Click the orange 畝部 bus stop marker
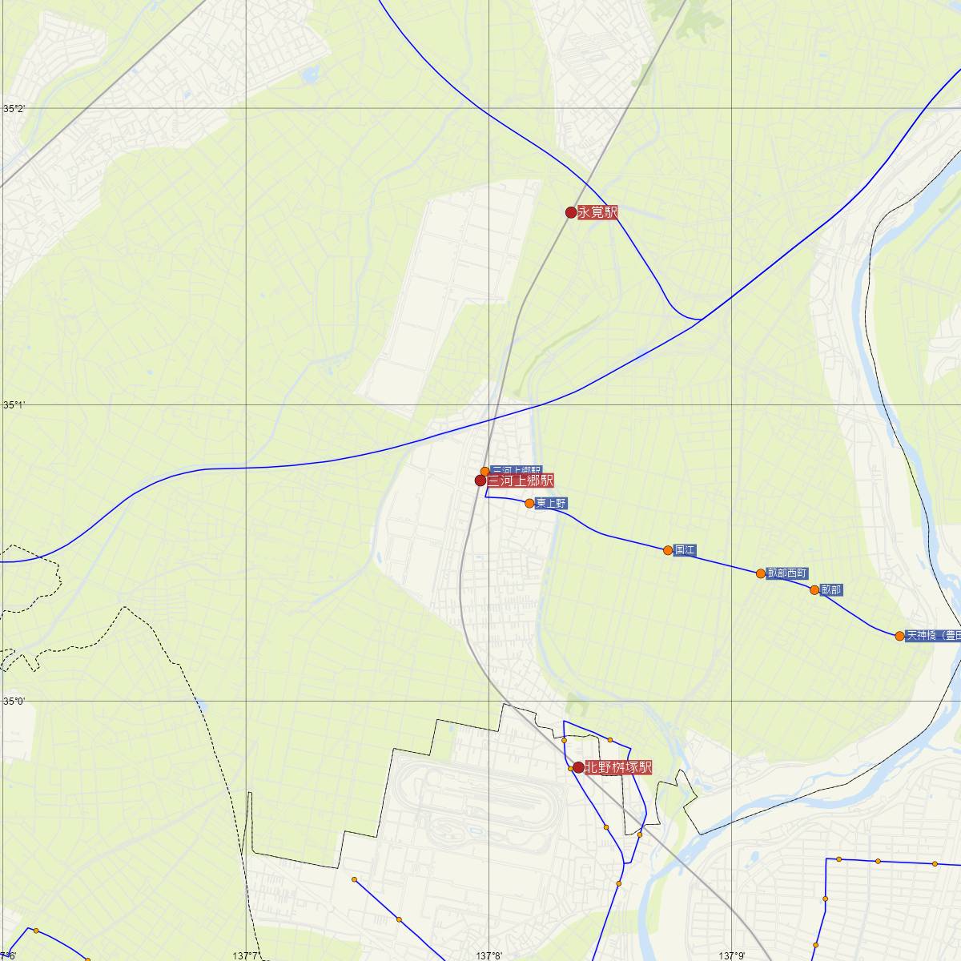This screenshot has width=961, height=961. 814,590
